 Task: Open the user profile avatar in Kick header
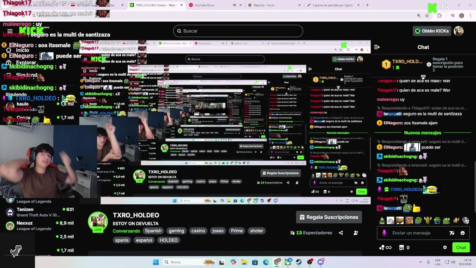click(459, 31)
